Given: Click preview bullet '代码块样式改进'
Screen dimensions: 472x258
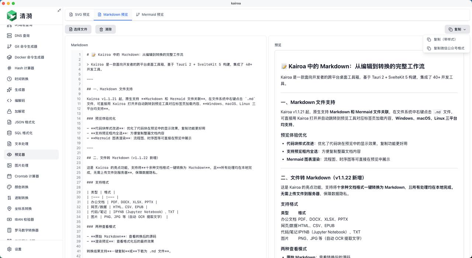Looking at the screenshot, I should coord(300,144).
